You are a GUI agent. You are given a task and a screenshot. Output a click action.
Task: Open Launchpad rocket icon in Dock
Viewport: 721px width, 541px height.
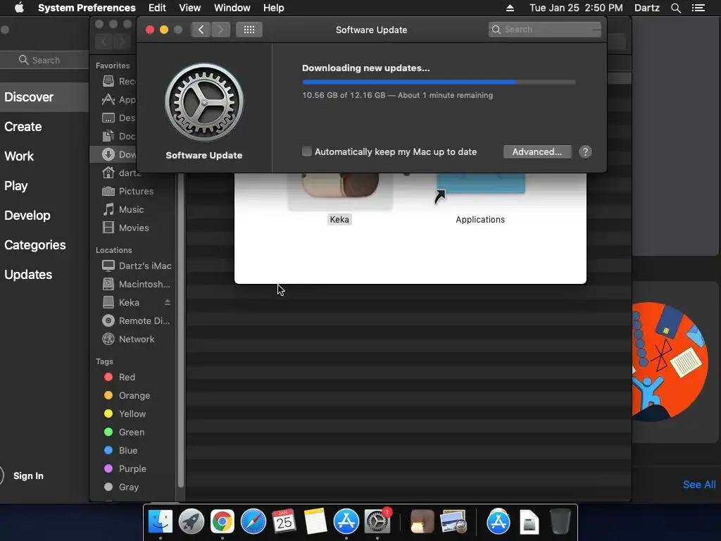coord(192,522)
